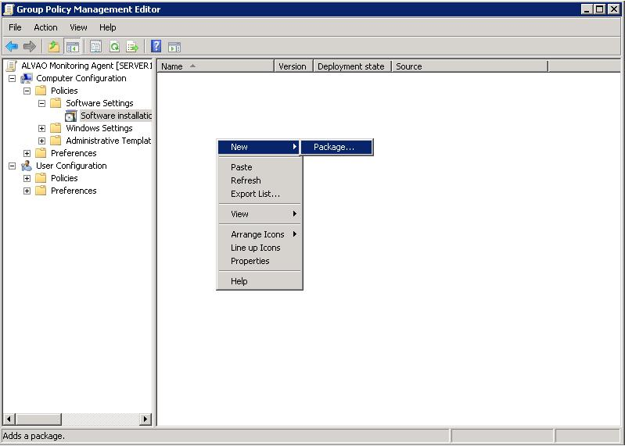
Task: Click the Up one level folder icon
Action: coord(53,47)
